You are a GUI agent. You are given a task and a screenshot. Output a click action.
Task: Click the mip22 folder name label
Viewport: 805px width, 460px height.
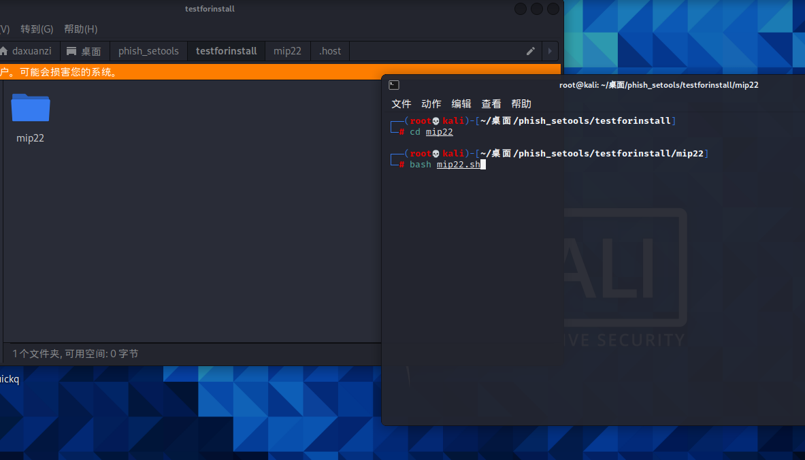(x=31, y=138)
